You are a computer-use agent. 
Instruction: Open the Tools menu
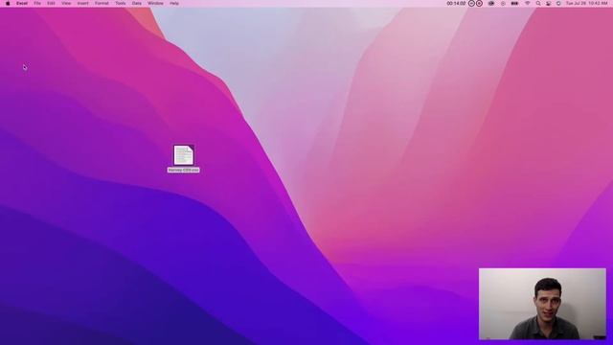pyautogui.click(x=121, y=3)
